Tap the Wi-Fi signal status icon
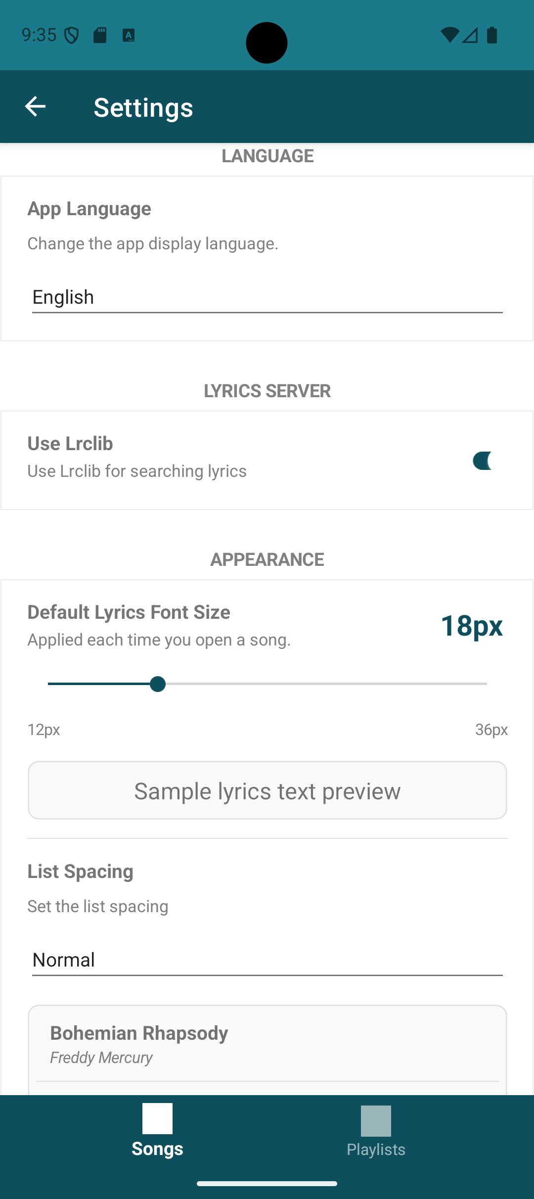Viewport: 534px width, 1199px height. (x=449, y=35)
